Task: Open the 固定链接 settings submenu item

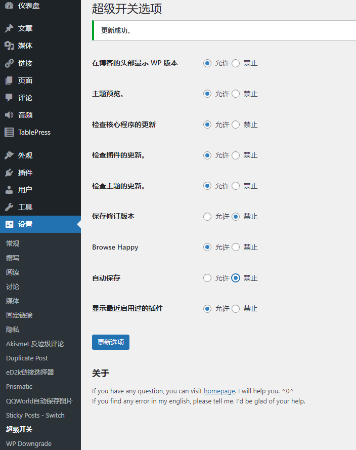Action: click(x=19, y=315)
